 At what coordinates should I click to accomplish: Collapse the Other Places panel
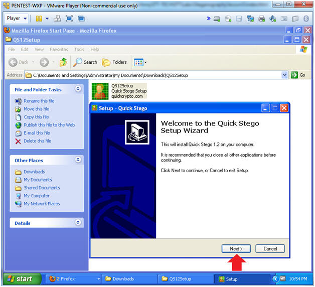[x=78, y=160]
